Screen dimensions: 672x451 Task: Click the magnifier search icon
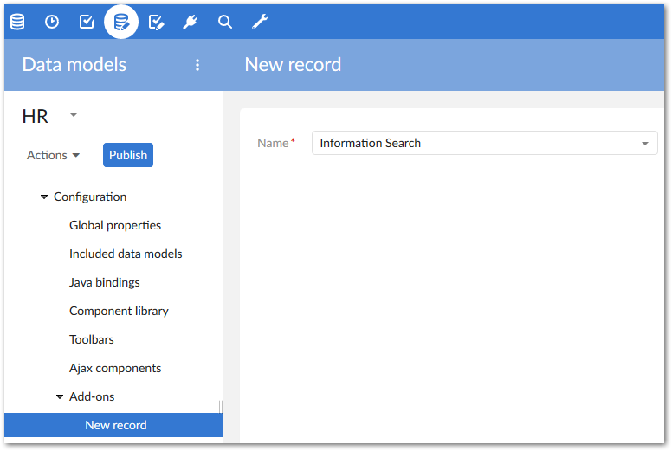tap(225, 22)
